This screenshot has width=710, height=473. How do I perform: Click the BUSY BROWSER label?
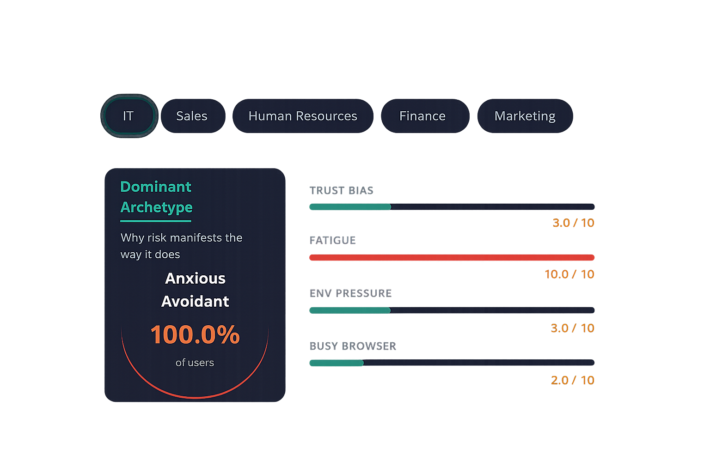pos(353,346)
